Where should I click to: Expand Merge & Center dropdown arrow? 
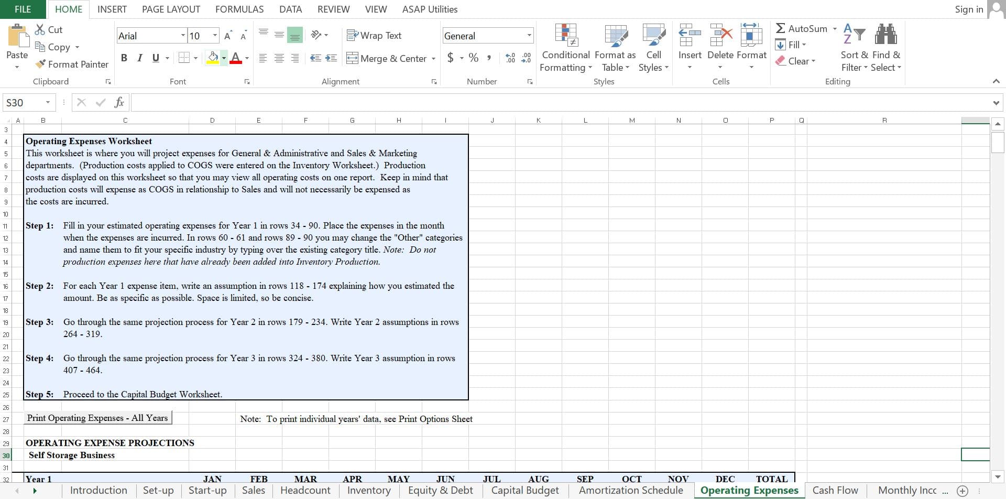pyautogui.click(x=433, y=58)
